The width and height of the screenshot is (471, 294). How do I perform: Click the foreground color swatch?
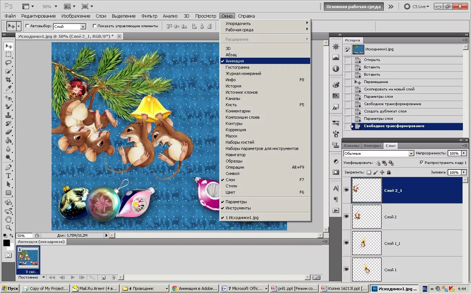[x=7, y=243]
